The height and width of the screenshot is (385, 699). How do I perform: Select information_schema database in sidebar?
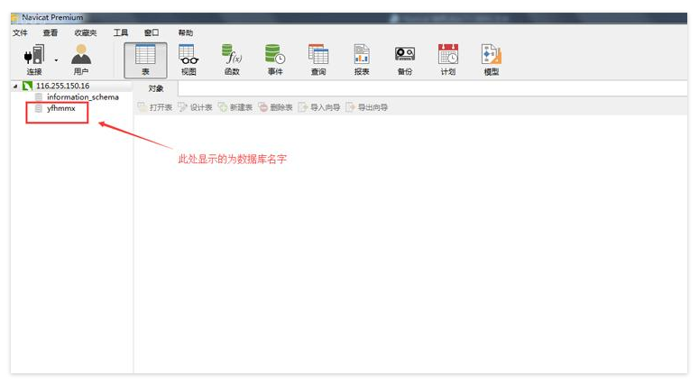coord(82,96)
